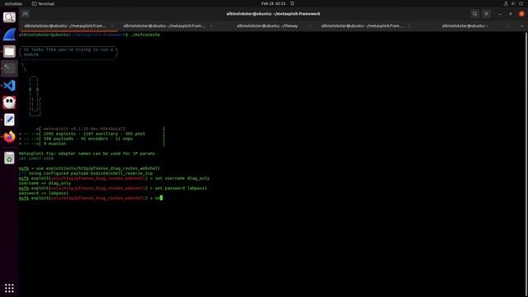Open Visual Studio Code from the dock
The image size is (528, 297).
(9, 86)
